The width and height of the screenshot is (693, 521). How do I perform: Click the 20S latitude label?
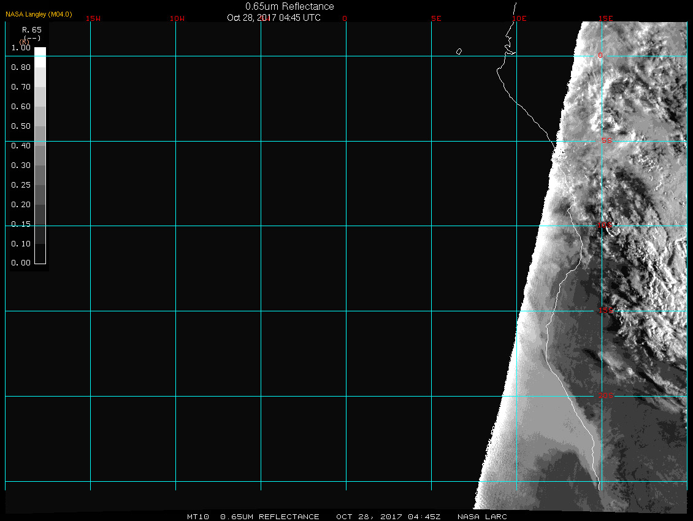(605, 396)
